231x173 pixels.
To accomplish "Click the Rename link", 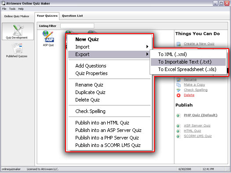I will 190,79.
